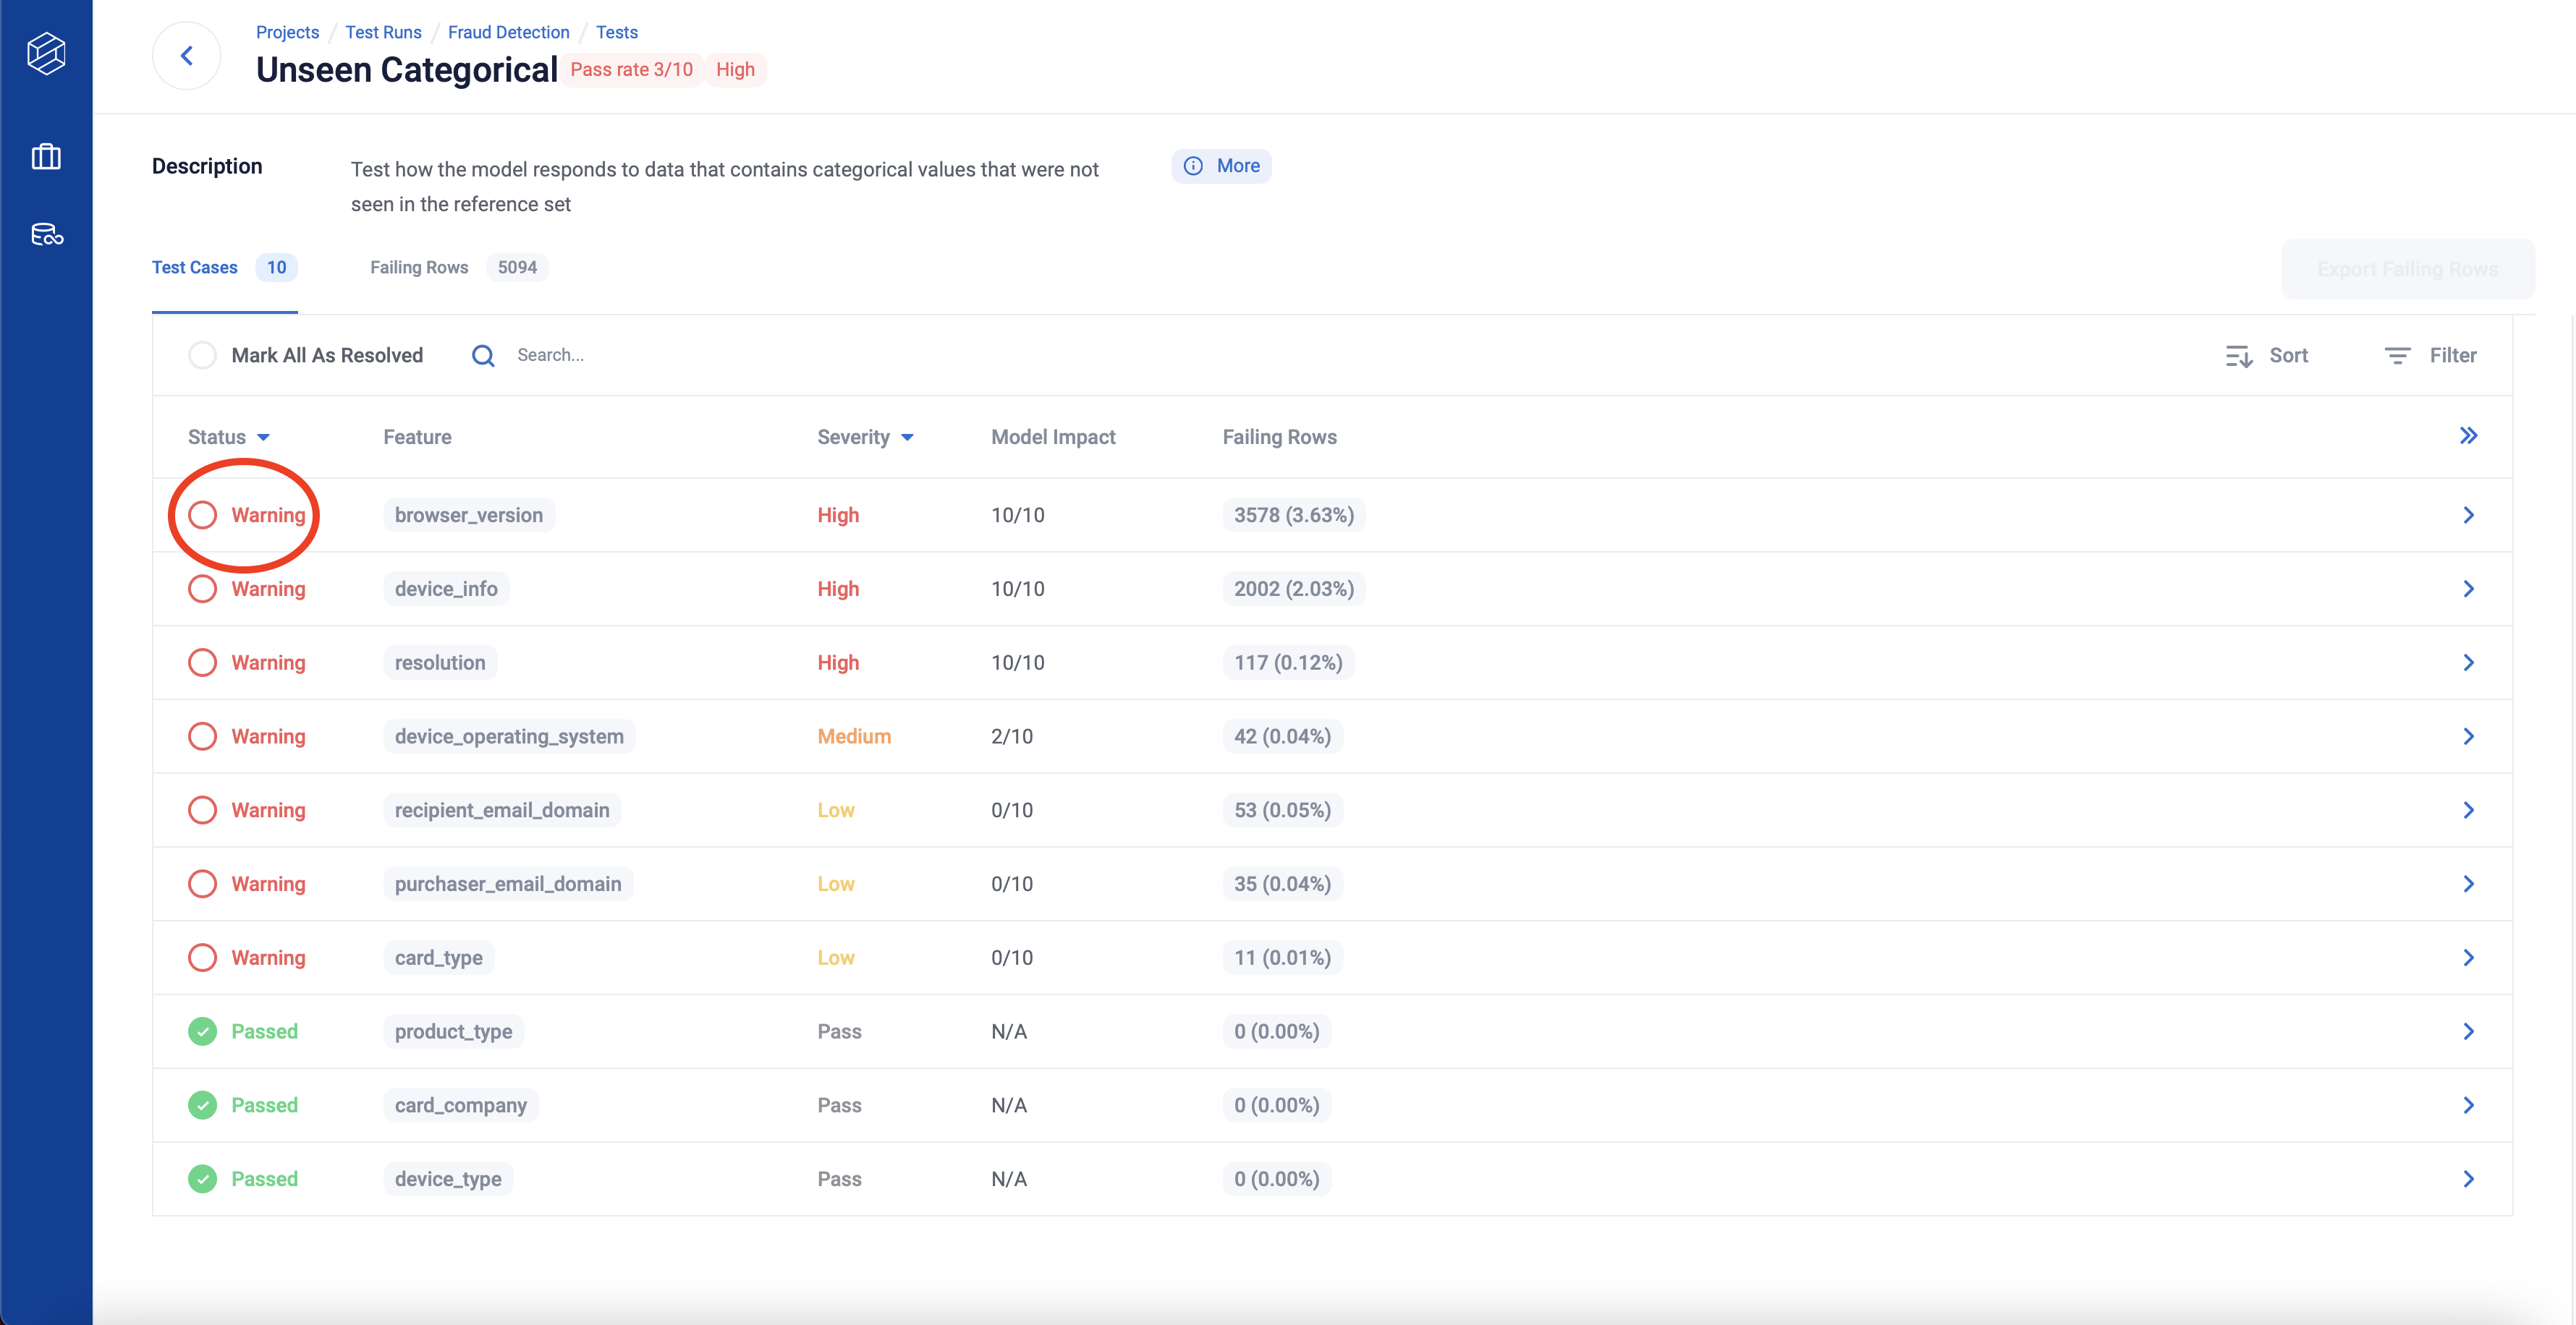Image resolution: width=2576 pixels, height=1325 pixels.
Task: Click green check icon for device_type
Action: 202,1179
